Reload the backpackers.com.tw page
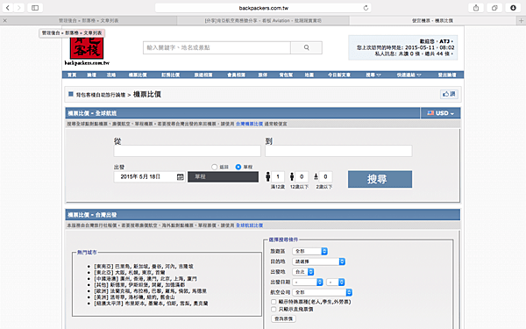The width and height of the screenshot is (526, 329). (x=366, y=8)
